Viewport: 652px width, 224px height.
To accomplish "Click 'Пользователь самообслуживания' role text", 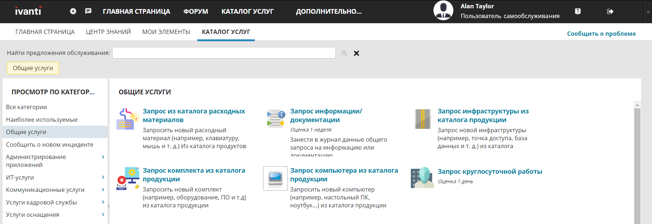I will 510,16.
